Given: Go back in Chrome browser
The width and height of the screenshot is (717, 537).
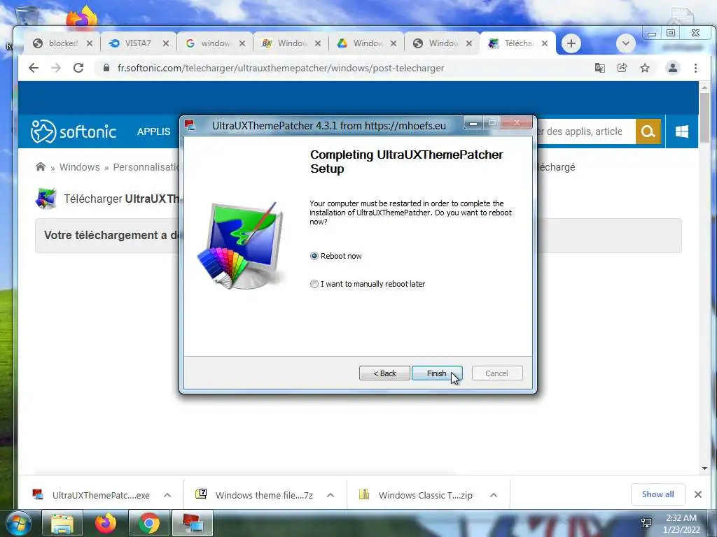Looking at the screenshot, I should [34, 68].
